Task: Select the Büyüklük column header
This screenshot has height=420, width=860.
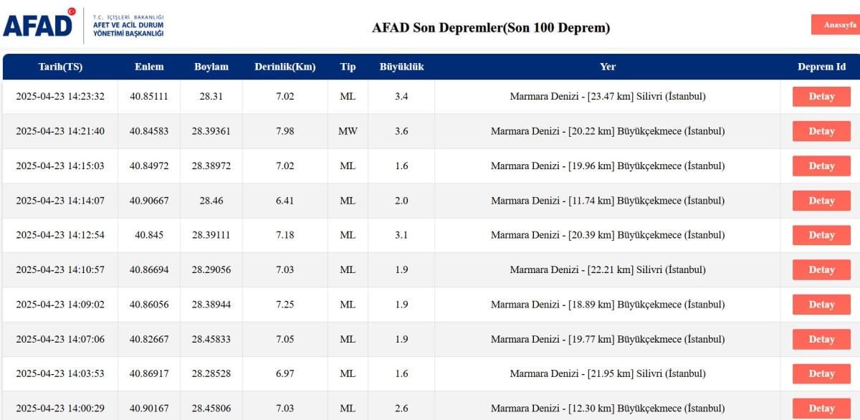Action: [x=401, y=67]
